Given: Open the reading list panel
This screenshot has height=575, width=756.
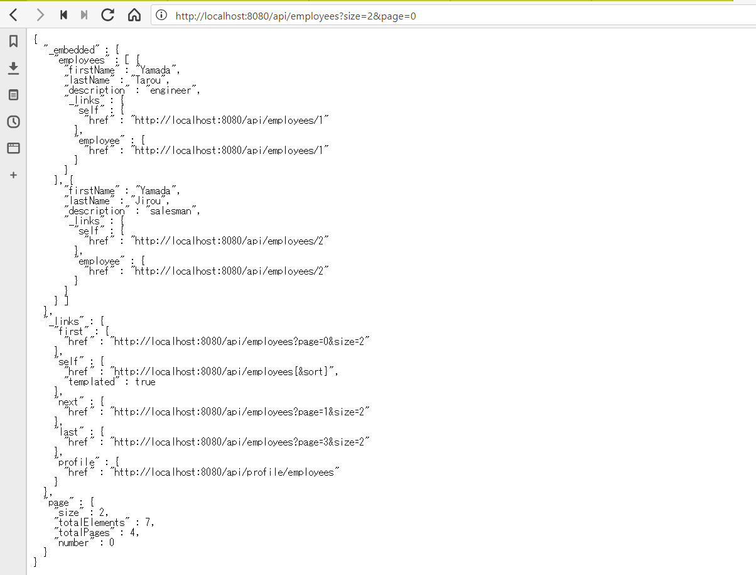Looking at the screenshot, I should (x=13, y=95).
